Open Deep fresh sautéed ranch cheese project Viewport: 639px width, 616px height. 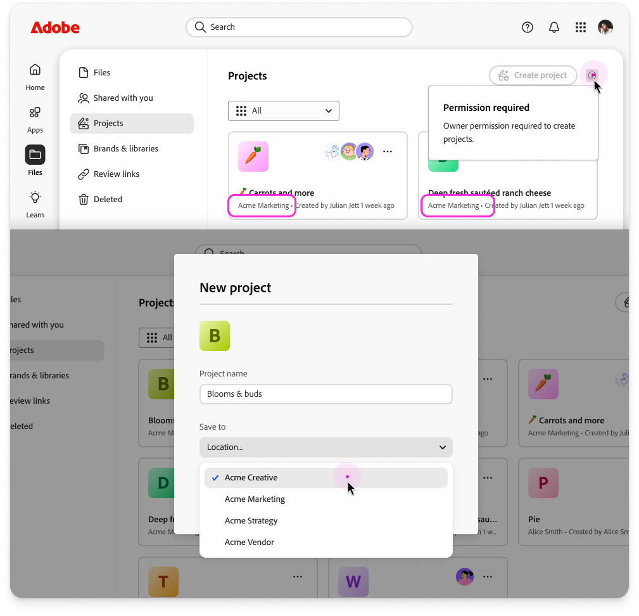(490, 193)
